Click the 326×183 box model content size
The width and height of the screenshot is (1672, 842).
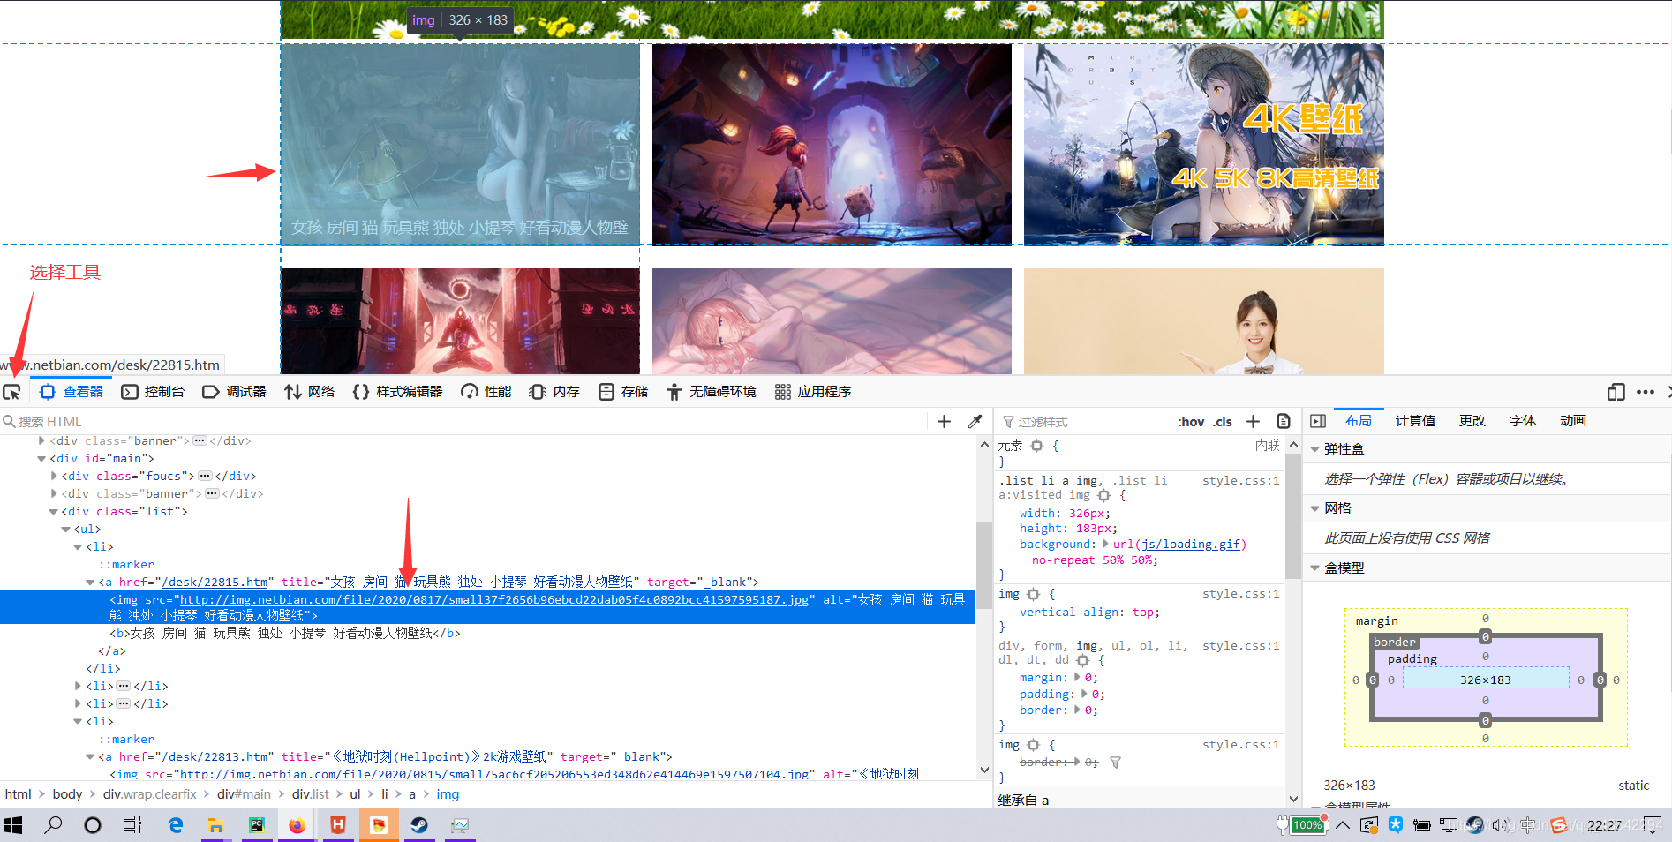[x=1486, y=680]
